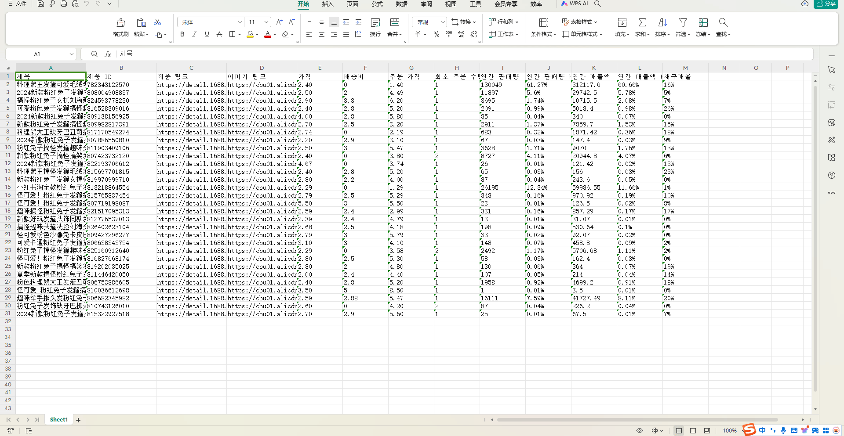Add a new sheet with plus button
844x436 pixels.
click(78, 420)
